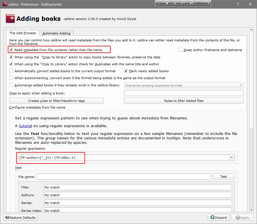Click the Discard button

coord(218,217)
